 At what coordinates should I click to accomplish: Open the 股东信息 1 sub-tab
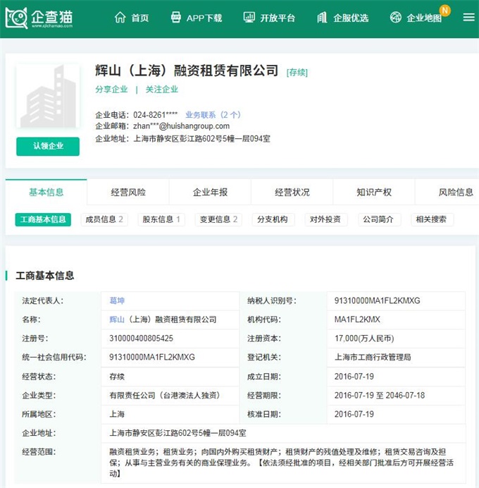[x=161, y=219]
